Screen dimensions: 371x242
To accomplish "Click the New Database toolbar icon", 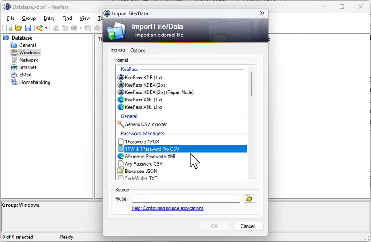I will point(9,28).
